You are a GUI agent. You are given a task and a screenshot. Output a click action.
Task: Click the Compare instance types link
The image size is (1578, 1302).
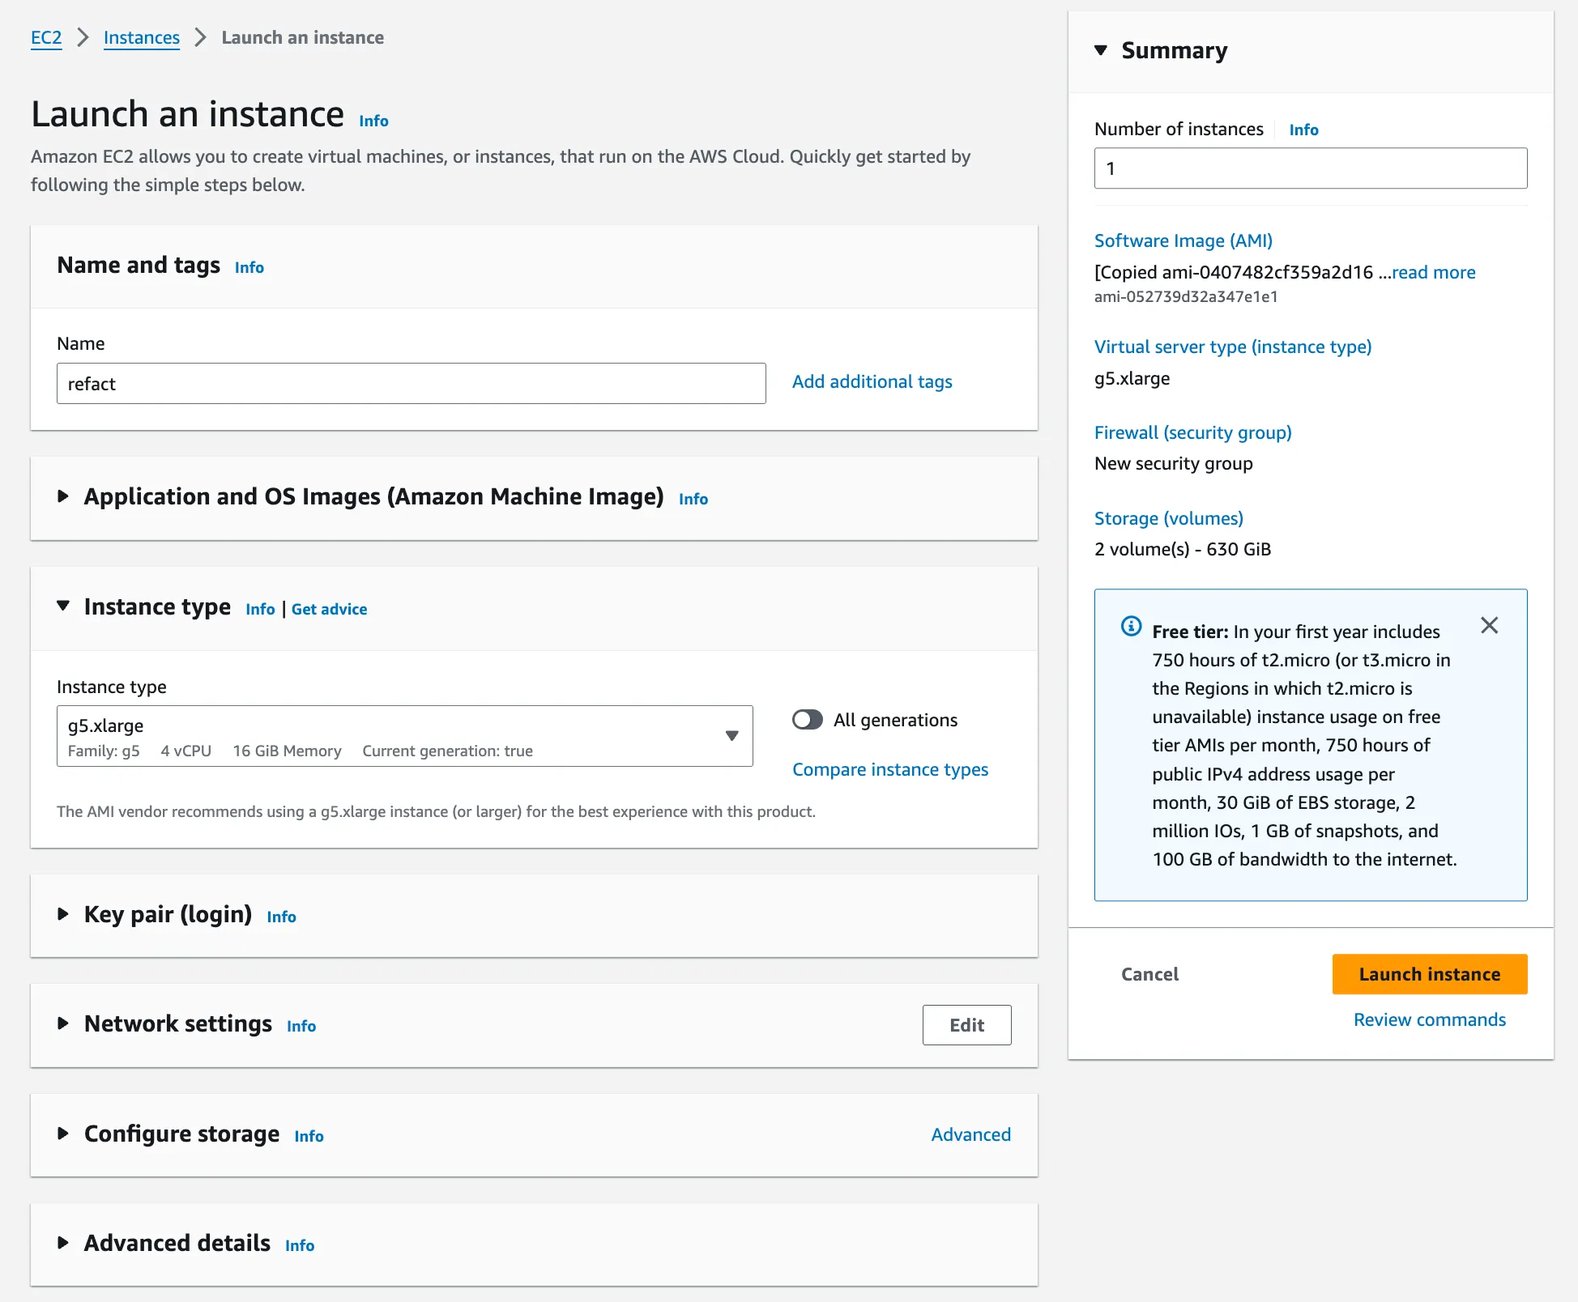click(x=890, y=769)
